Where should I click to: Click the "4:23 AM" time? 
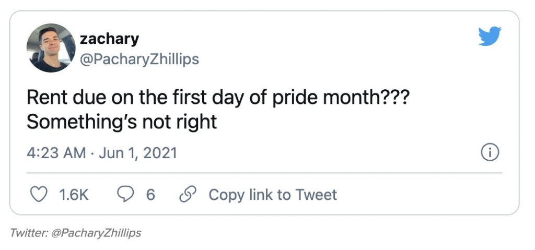point(56,153)
